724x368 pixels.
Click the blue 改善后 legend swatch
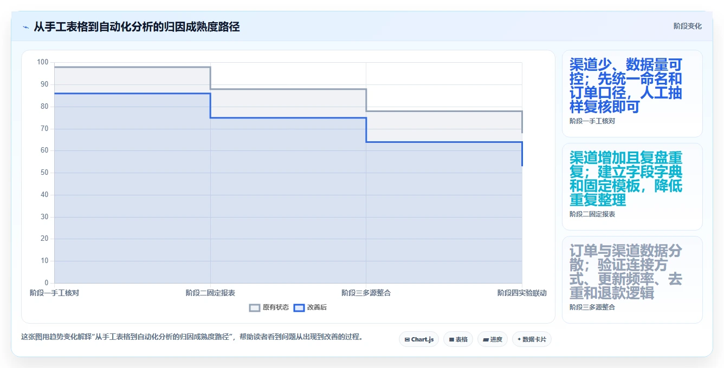[x=299, y=307]
